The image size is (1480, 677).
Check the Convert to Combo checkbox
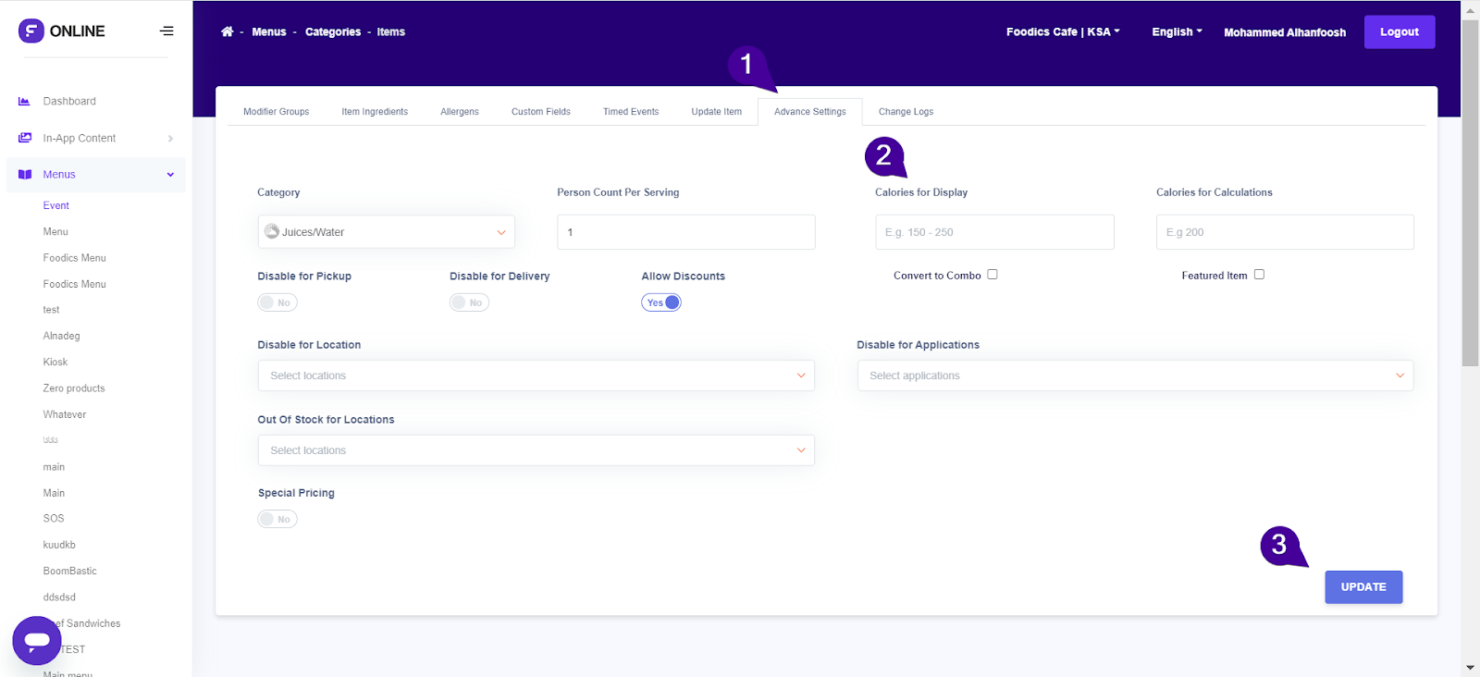pos(993,275)
